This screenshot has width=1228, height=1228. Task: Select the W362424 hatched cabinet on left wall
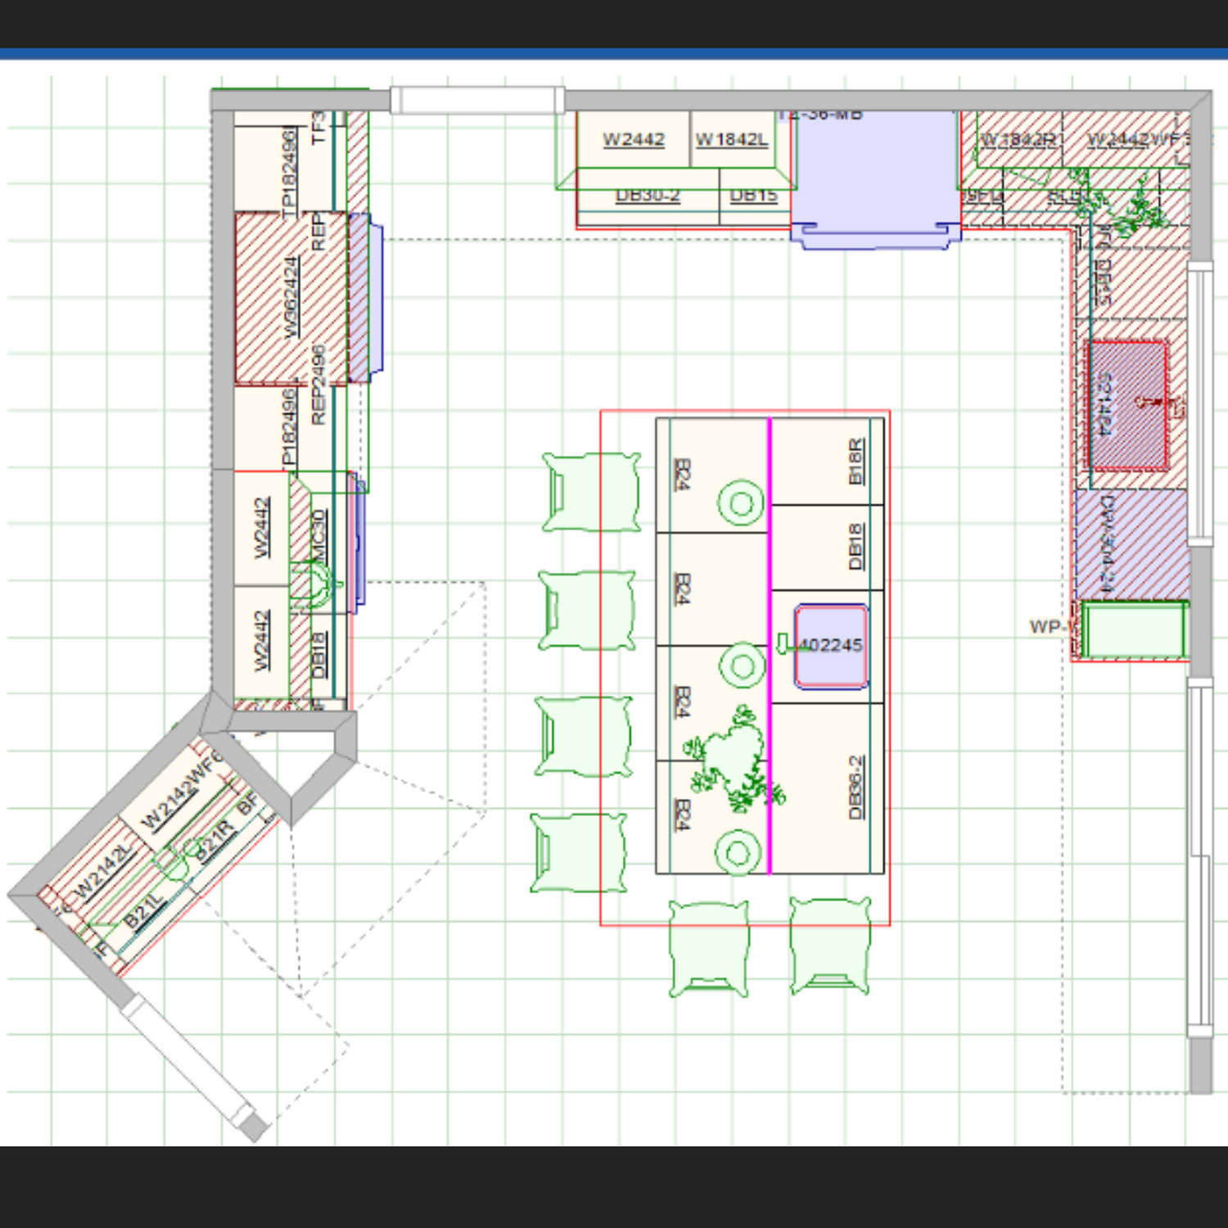pyautogui.click(x=290, y=298)
